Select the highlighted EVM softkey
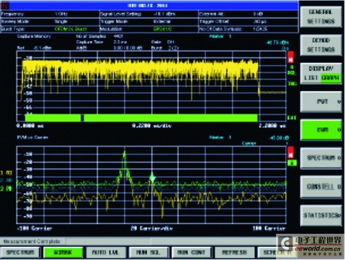This screenshot has width=345, height=260. click(x=321, y=130)
